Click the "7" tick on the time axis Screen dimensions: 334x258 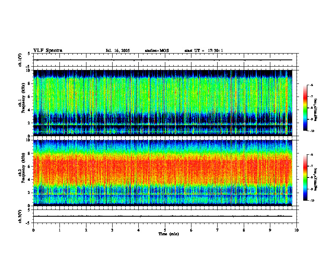click(x=218, y=230)
